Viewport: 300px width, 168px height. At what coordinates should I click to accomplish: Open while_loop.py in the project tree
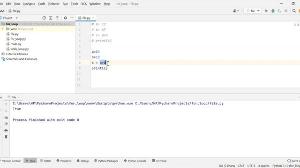click(20, 49)
